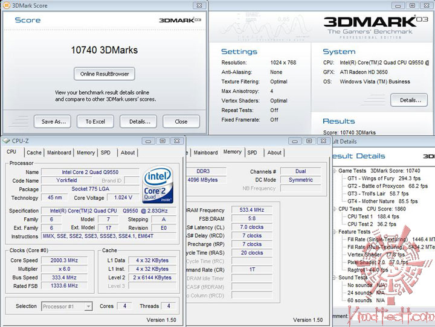Click the Threads count field
This screenshot has width=435, height=327.
click(169, 306)
